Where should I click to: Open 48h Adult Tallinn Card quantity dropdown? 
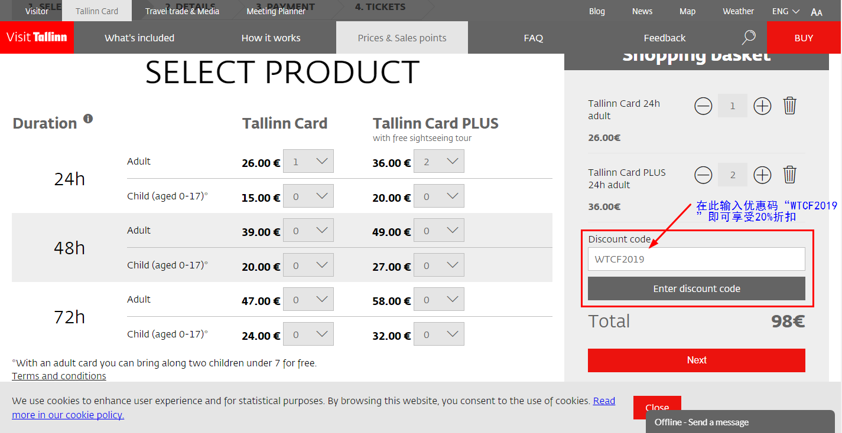pos(308,231)
